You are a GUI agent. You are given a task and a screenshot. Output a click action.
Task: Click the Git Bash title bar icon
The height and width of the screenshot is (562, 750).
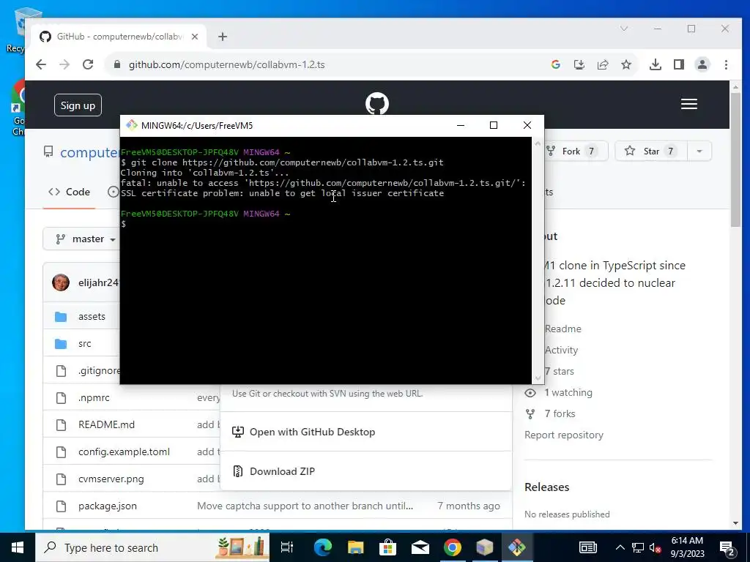pyautogui.click(x=132, y=125)
